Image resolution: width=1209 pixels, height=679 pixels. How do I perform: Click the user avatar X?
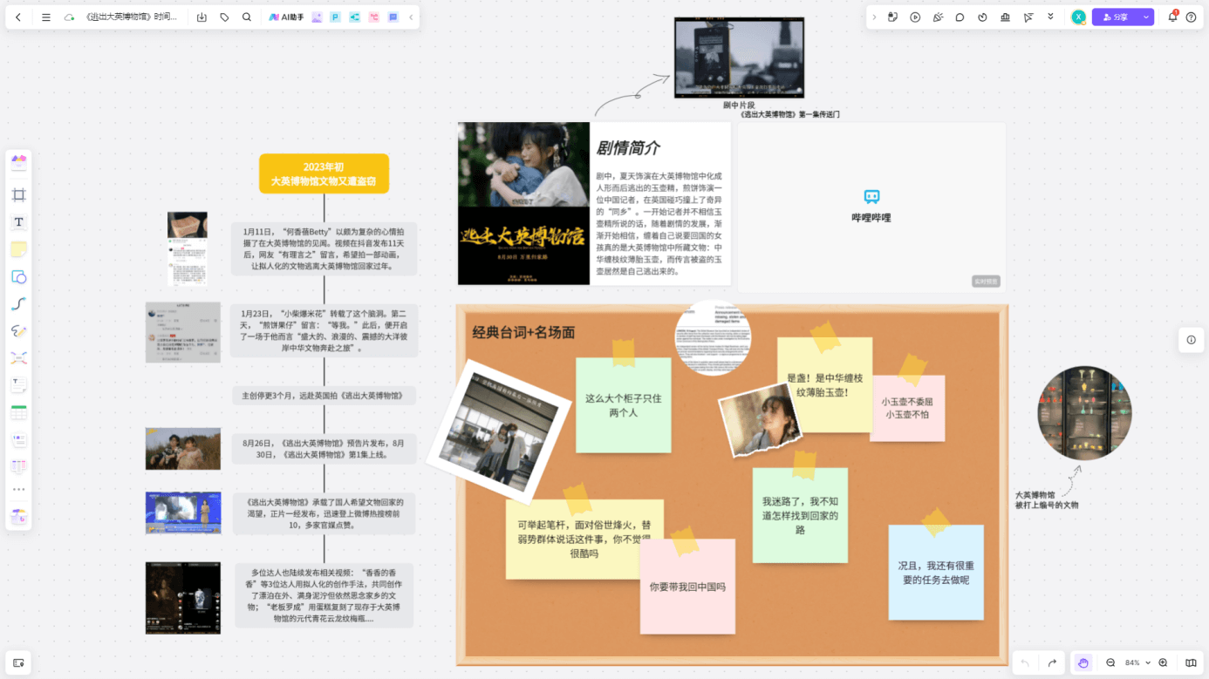coord(1078,17)
